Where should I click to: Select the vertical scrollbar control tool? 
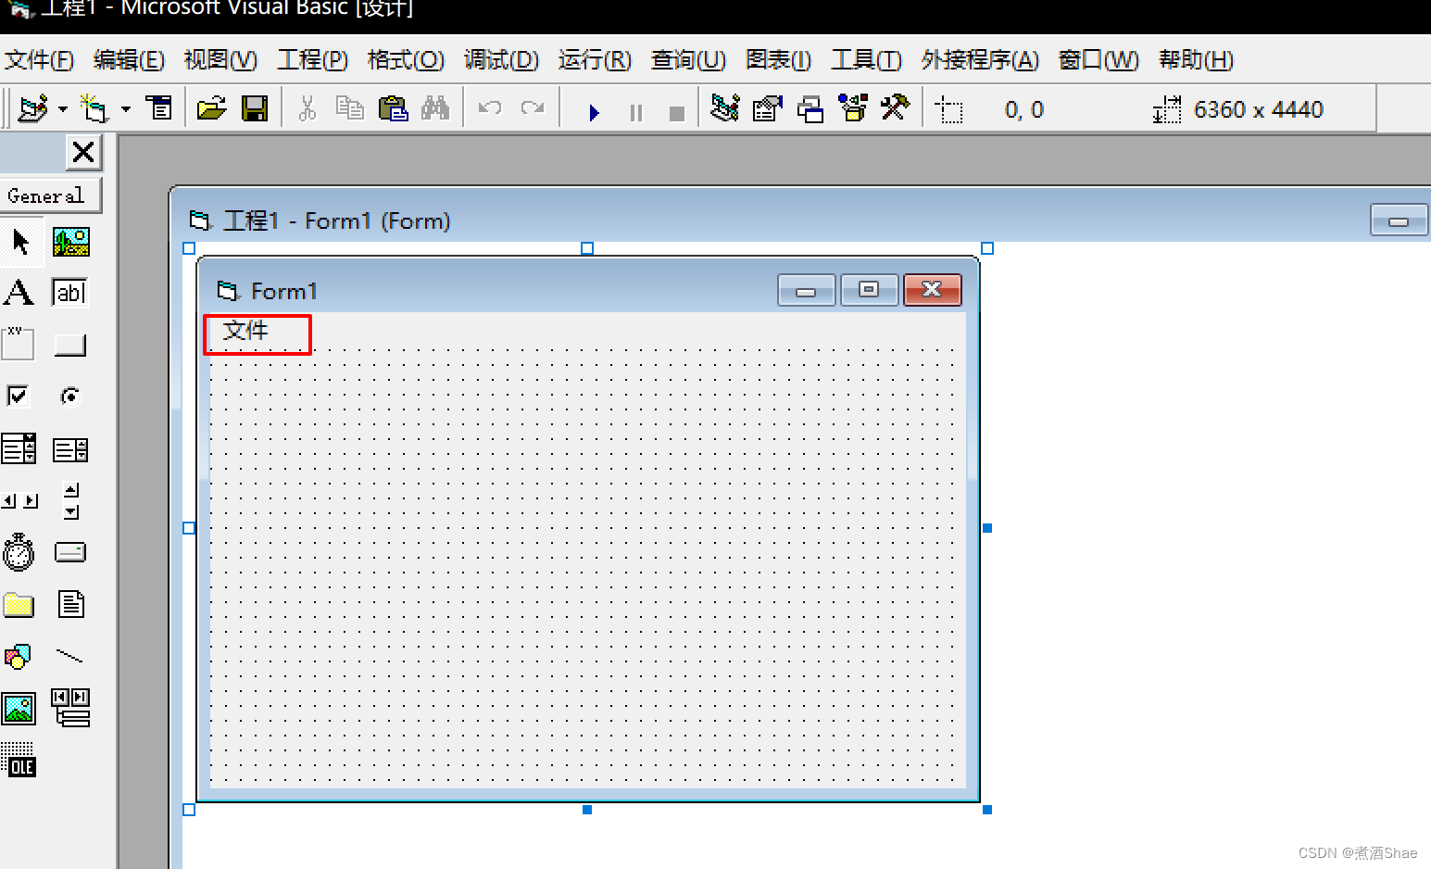(x=71, y=500)
